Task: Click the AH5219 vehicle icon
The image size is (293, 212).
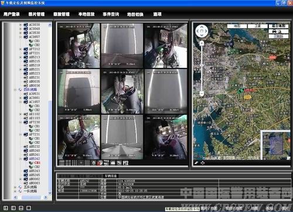Action: (26, 65)
